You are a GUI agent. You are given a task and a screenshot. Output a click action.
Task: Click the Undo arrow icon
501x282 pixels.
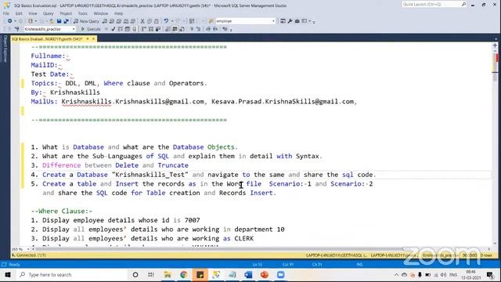166,21
